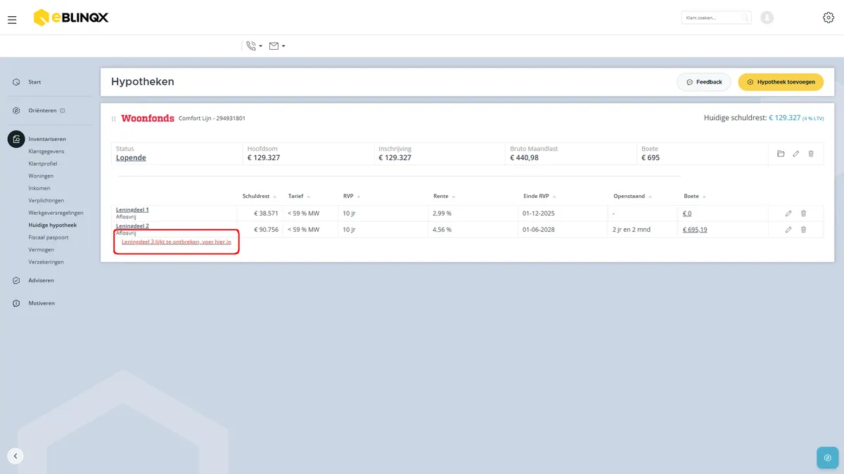Open the hamburger main menu
The width and height of the screenshot is (844, 474).
(12, 20)
